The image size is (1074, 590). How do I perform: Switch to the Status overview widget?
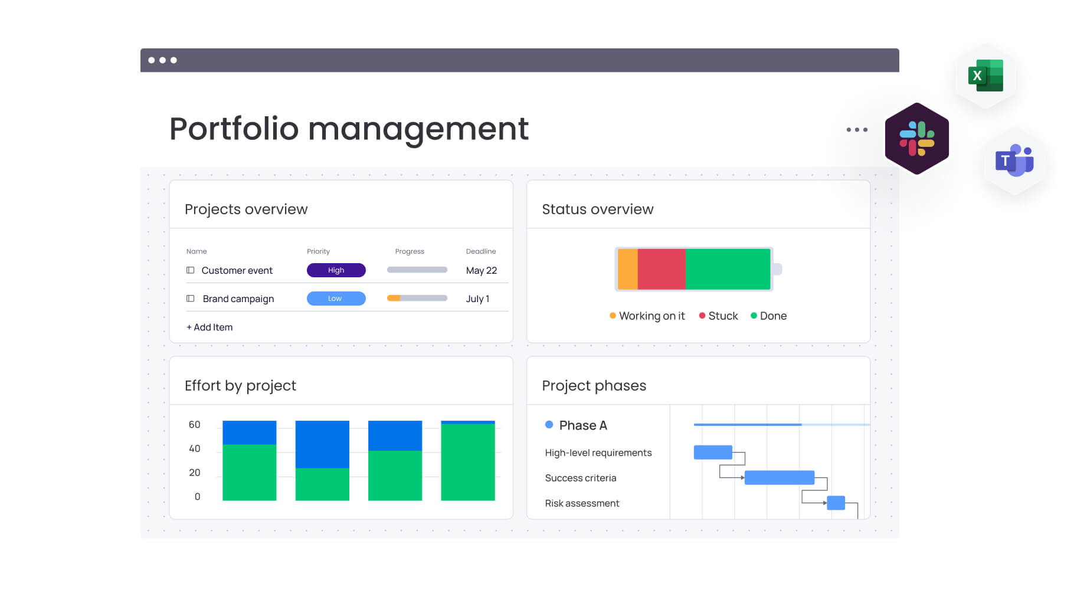(x=597, y=209)
